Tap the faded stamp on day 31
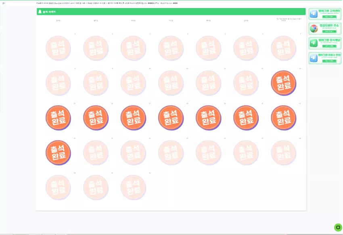This screenshot has height=235, width=343. [x=133, y=187]
